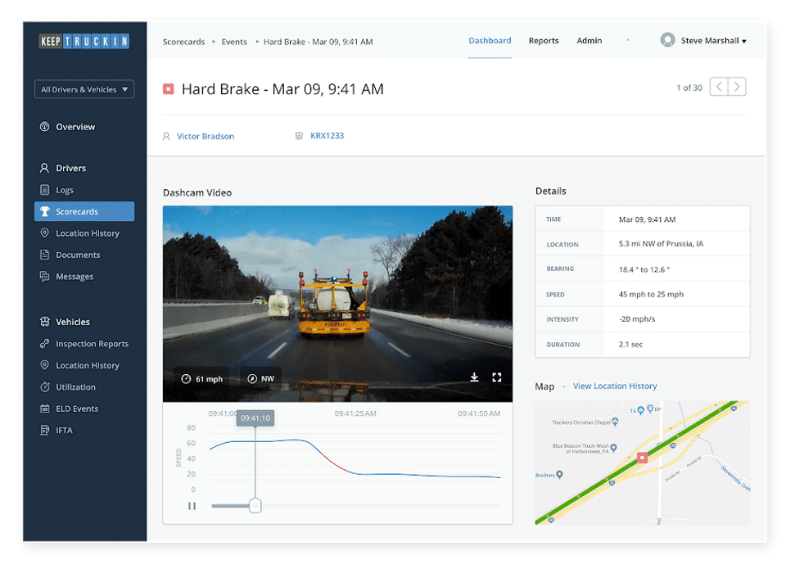Click View Location History link
Image resolution: width=786 pixels, height=569 pixels.
point(615,386)
